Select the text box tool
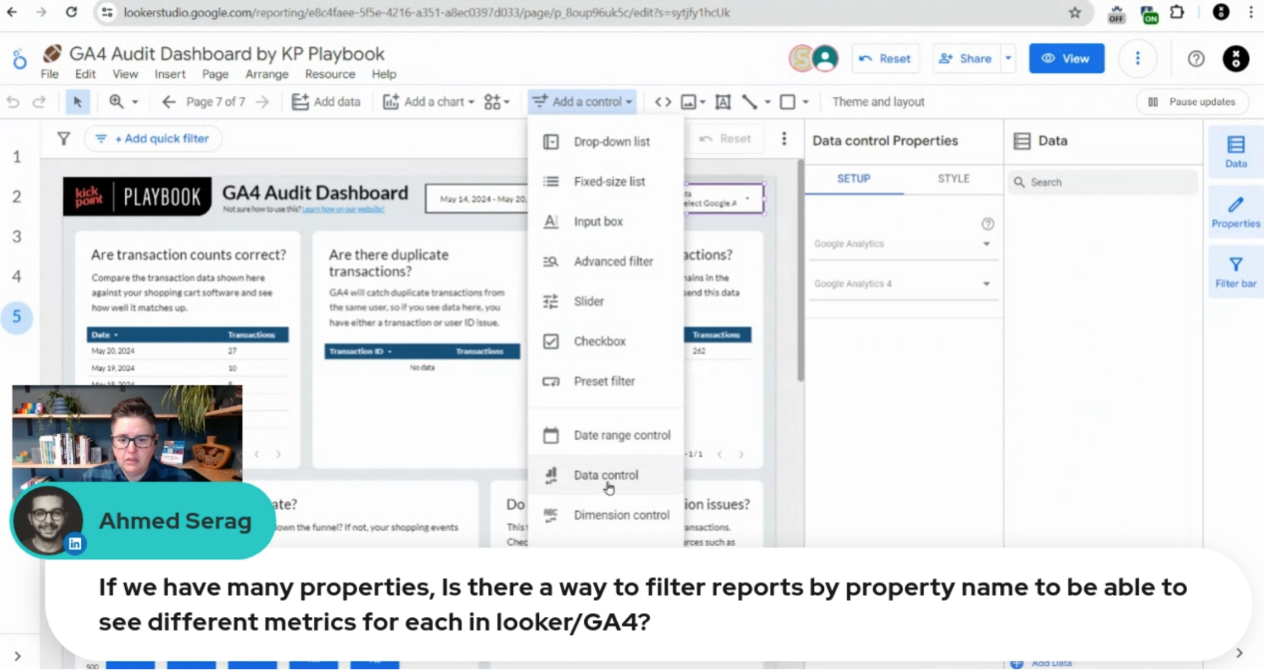1264x670 pixels. coord(723,102)
